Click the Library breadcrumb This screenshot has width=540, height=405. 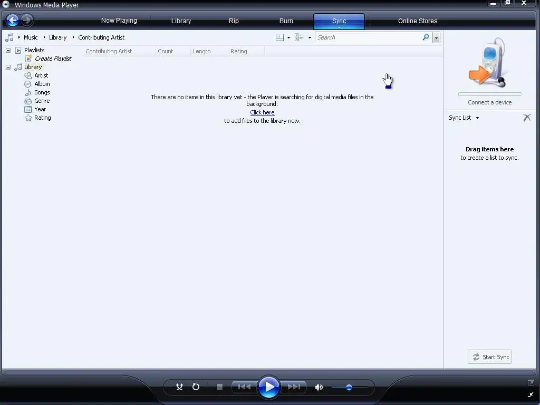click(x=57, y=37)
